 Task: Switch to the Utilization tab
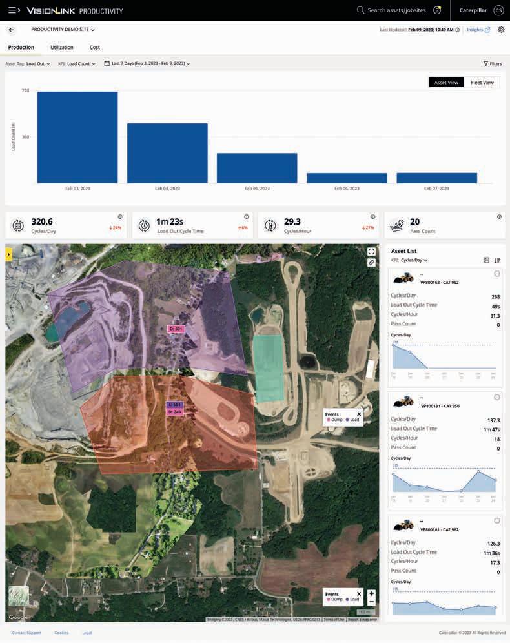coord(62,48)
